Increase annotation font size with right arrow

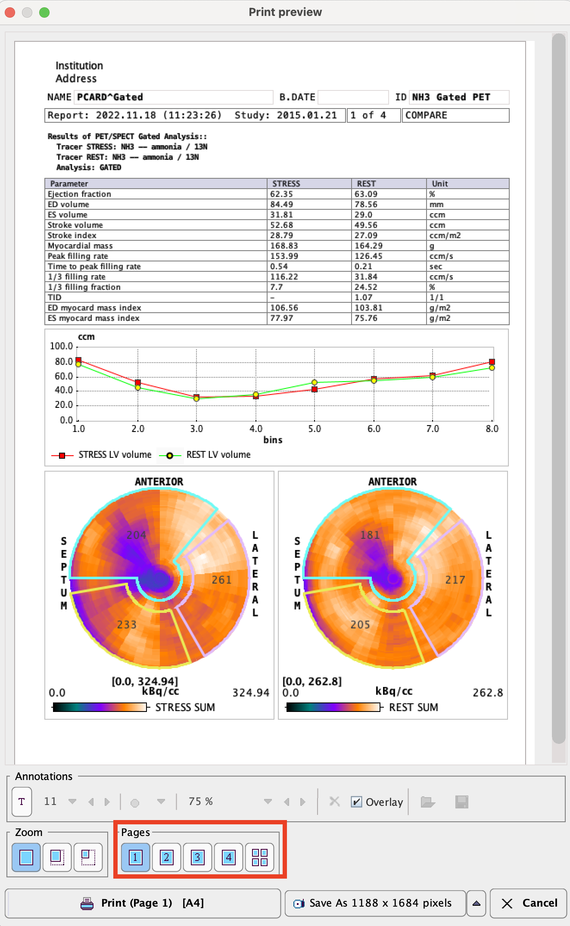tap(107, 802)
